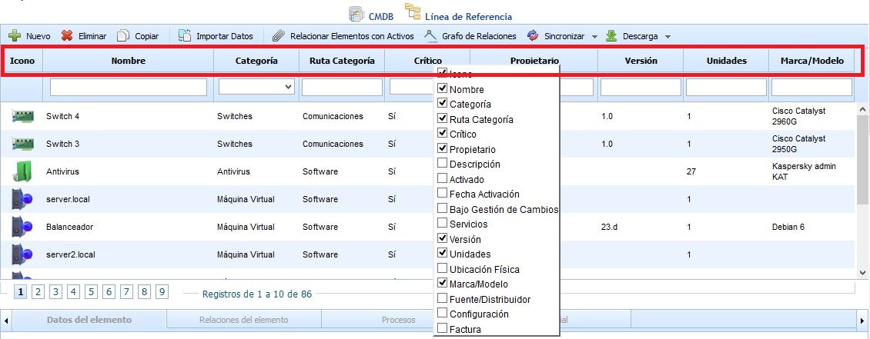870x339 pixels.
Task: Check the Ubicación Física column checkbox
Action: [x=442, y=269]
